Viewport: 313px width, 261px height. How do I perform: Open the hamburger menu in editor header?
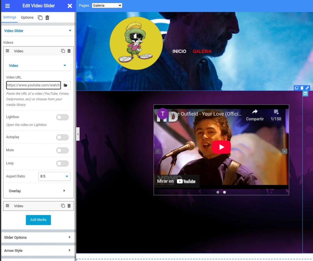[8, 6]
